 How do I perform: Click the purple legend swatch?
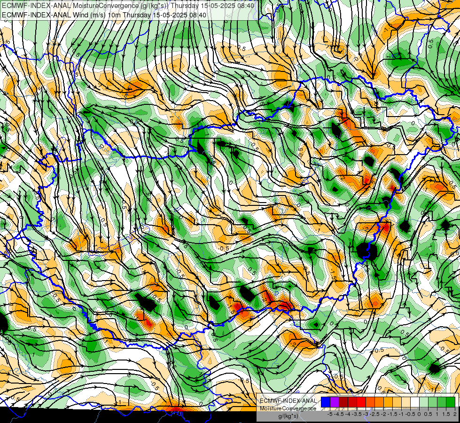[335, 402]
